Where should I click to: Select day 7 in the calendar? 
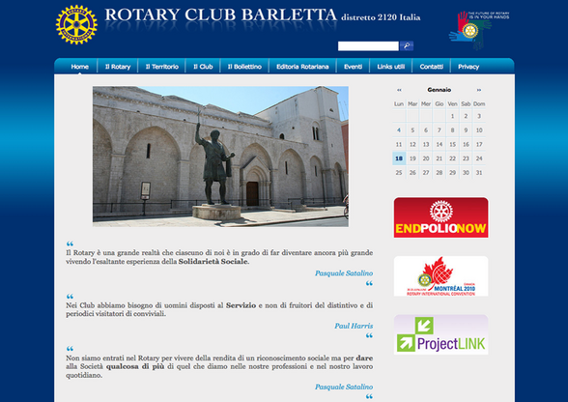439,130
